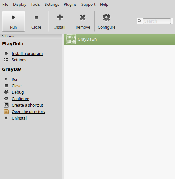Click the Settings link in Actions panel
Viewport: 175px width, 179px height.
19,60
